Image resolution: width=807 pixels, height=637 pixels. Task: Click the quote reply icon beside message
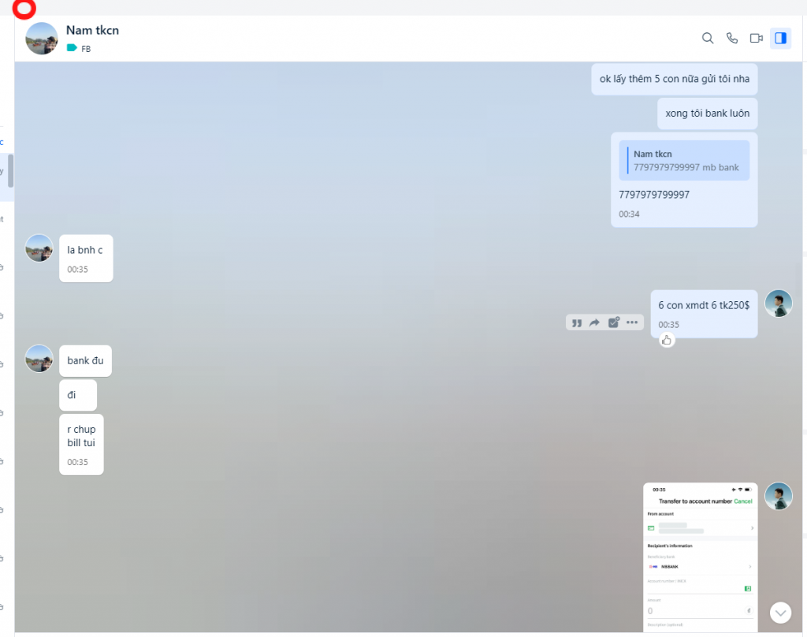577,322
